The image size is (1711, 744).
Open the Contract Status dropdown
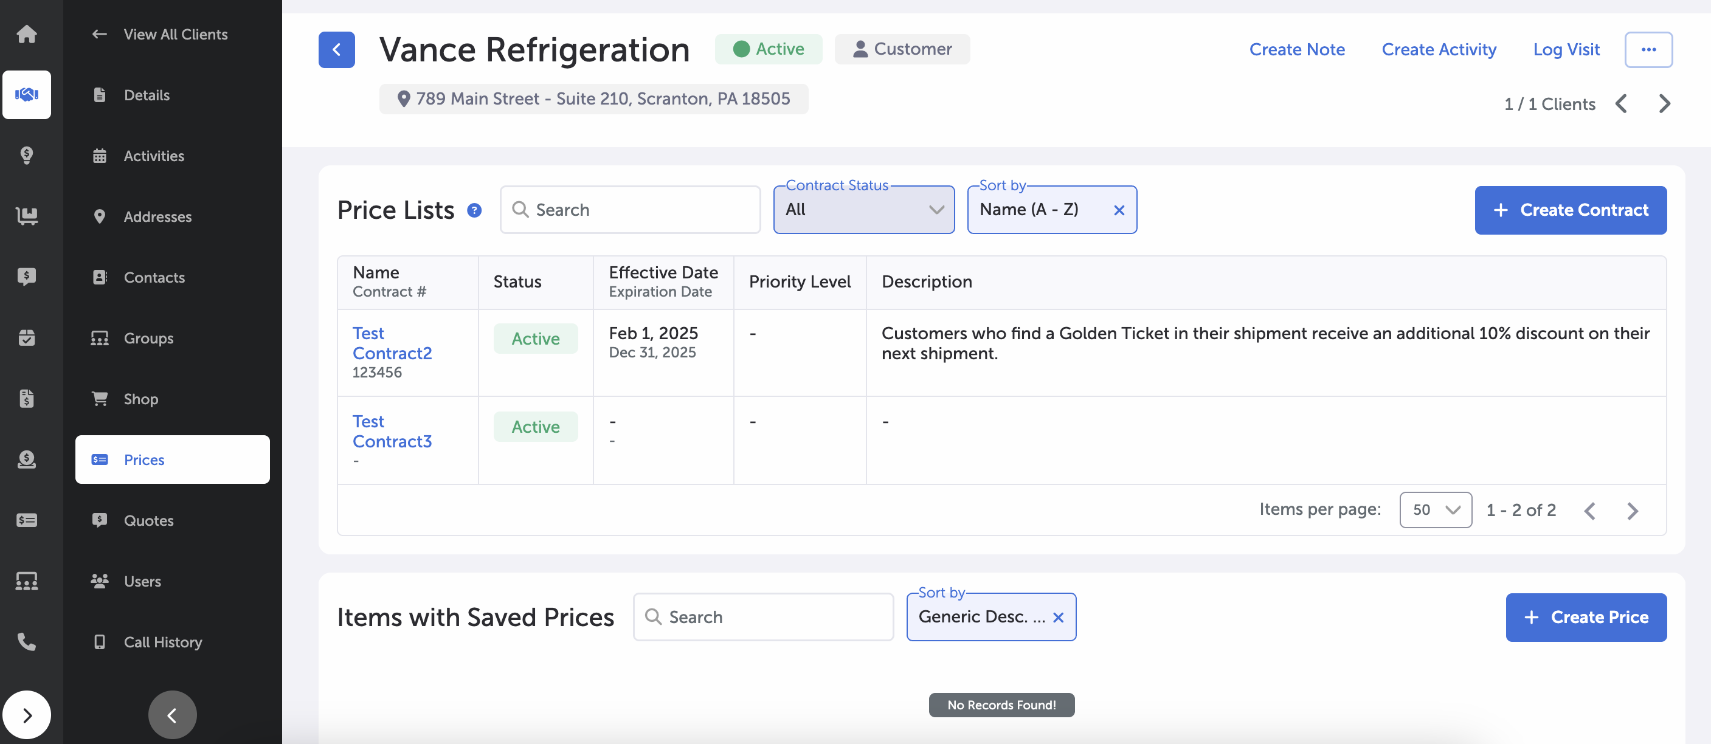tap(863, 210)
